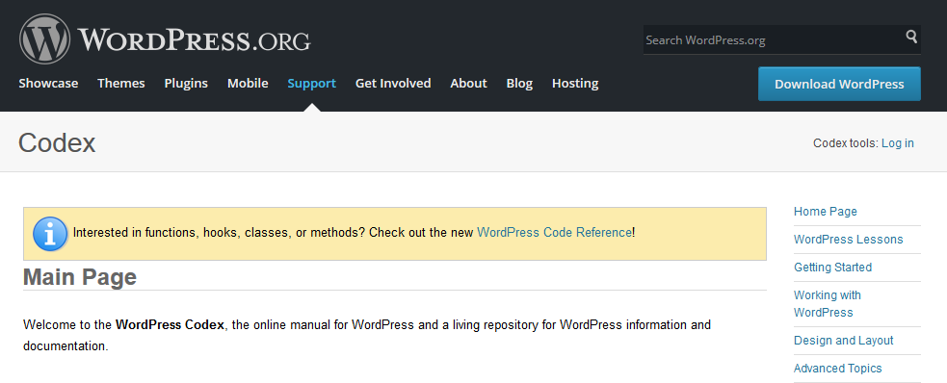
Task: Click the WordPress.org wordmark
Action: (194, 39)
